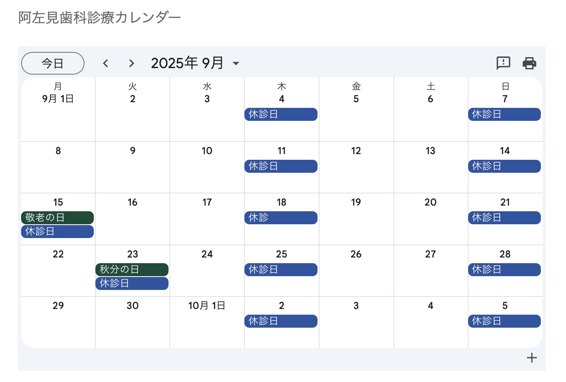Image resolution: width=566 pixels, height=382 pixels.
Task: Open the 休診日 event below 秋分の日
Action: click(x=132, y=283)
